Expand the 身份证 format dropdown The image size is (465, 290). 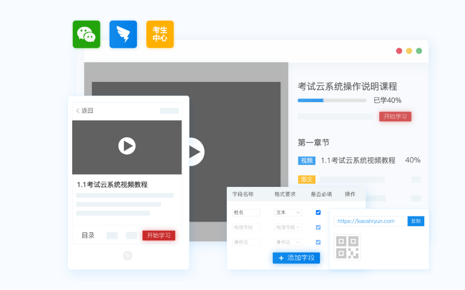tap(288, 242)
